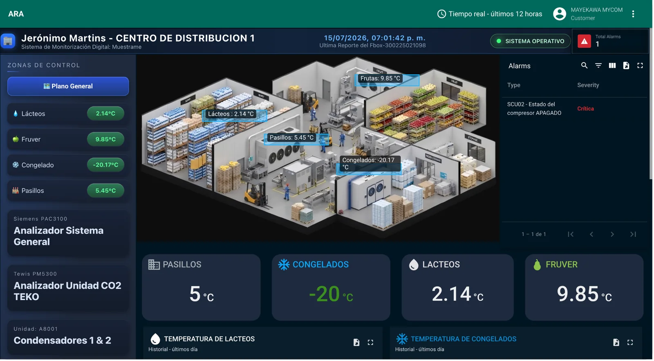This screenshot has height=361, width=654.
Task: Click the Pasillos: 5.45 °C map label
Action: click(x=291, y=138)
